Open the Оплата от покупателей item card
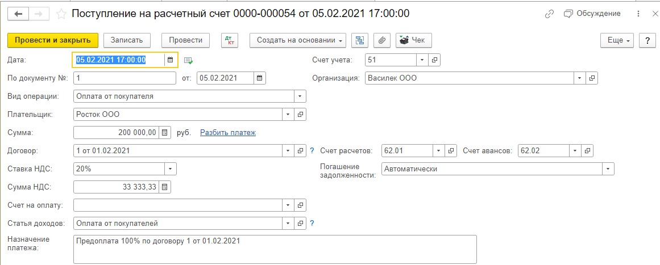Viewport: 660px width, 265px height. tap(300, 224)
